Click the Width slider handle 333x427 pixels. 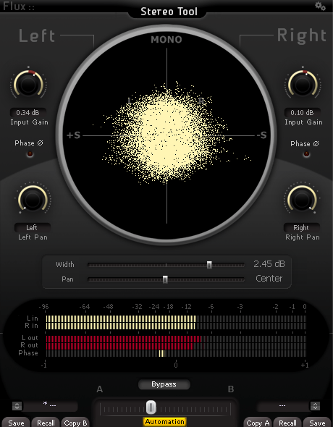point(209,265)
